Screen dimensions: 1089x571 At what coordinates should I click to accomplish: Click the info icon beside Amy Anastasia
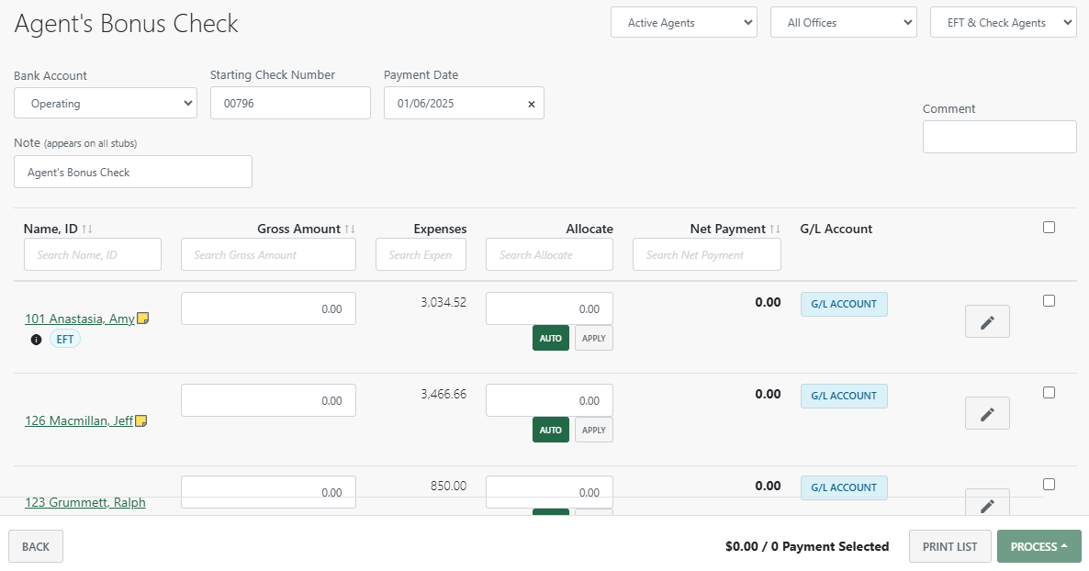(x=34, y=339)
